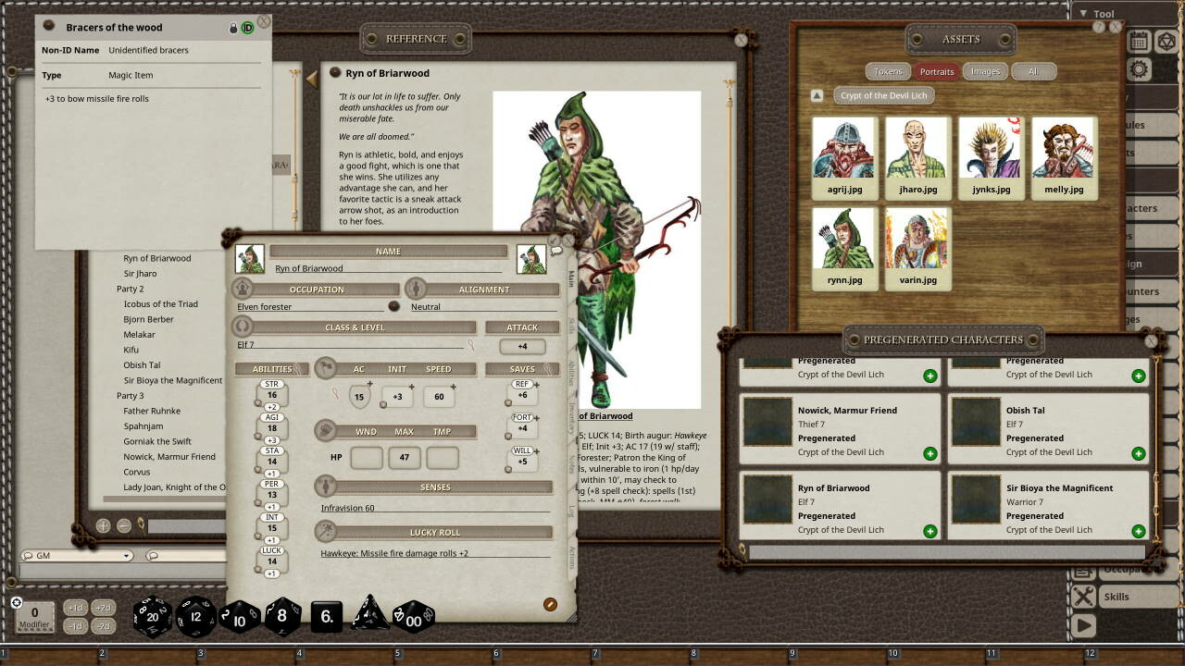Toggle the lock on Bracers of the wood
This screenshot has height=666, width=1185.
pyautogui.click(x=233, y=28)
